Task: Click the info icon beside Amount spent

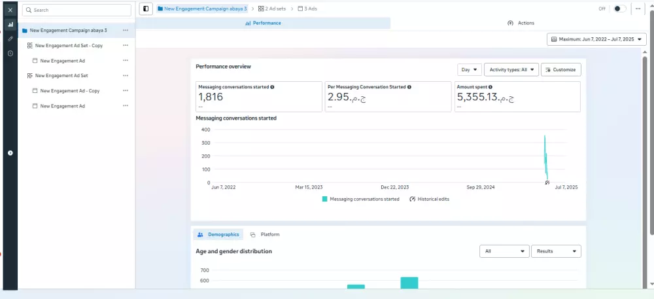Action: click(x=490, y=87)
